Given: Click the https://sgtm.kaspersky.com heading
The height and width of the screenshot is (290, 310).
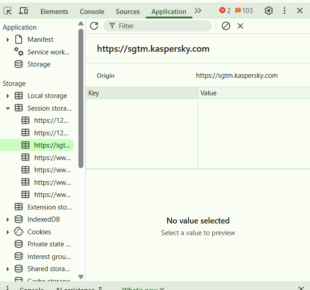Looking at the screenshot, I should tap(153, 49).
